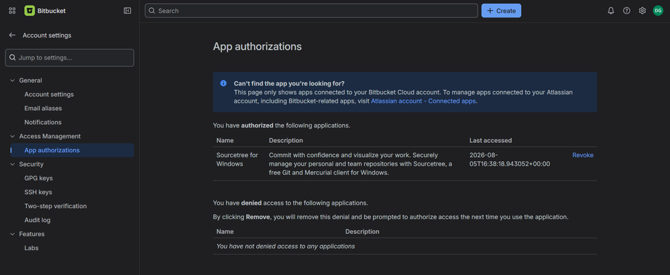Click the info icon in the banner
This screenshot has width=670, height=275.
(x=223, y=83)
